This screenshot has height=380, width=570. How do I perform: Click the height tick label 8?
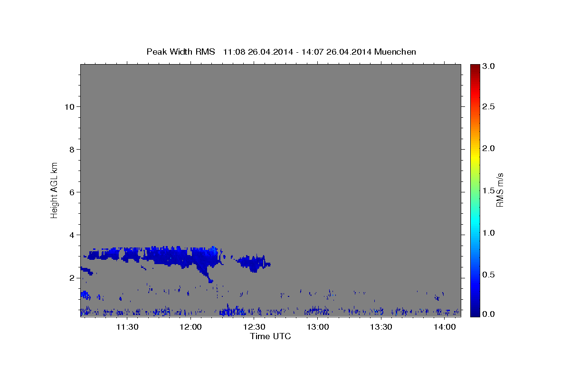71,149
